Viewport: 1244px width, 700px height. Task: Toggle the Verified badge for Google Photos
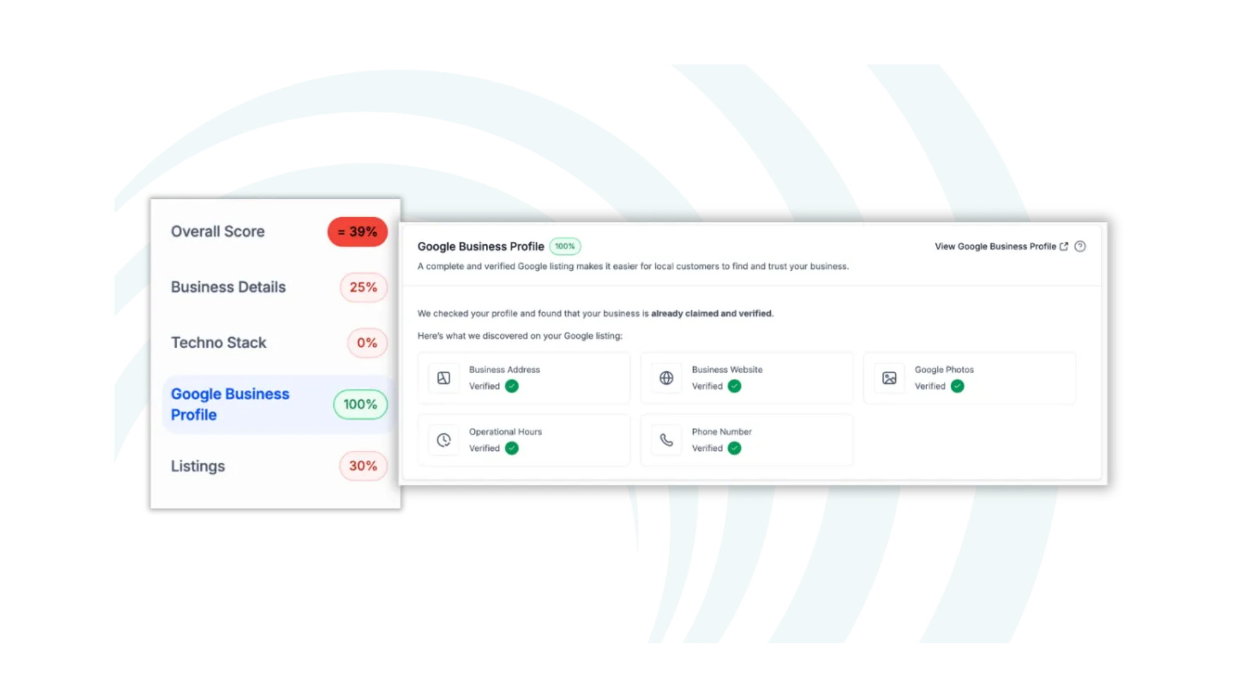click(x=956, y=386)
